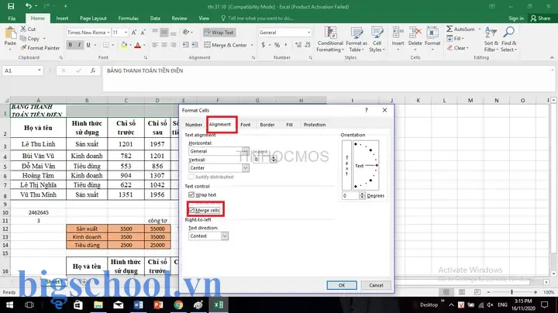The image size is (558, 313).
Task: Open Chrome from the taskbar
Action: pyautogui.click(x=178, y=304)
